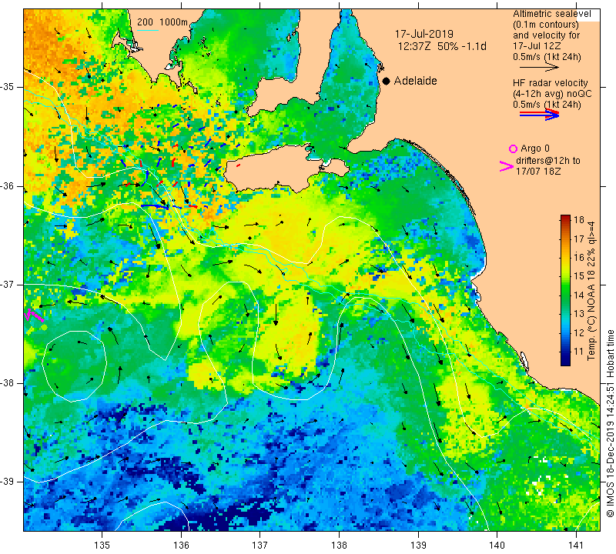616x554 pixels.
Task: Click the red-blue HF radar arrow legend
Action: [x=539, y=114]
